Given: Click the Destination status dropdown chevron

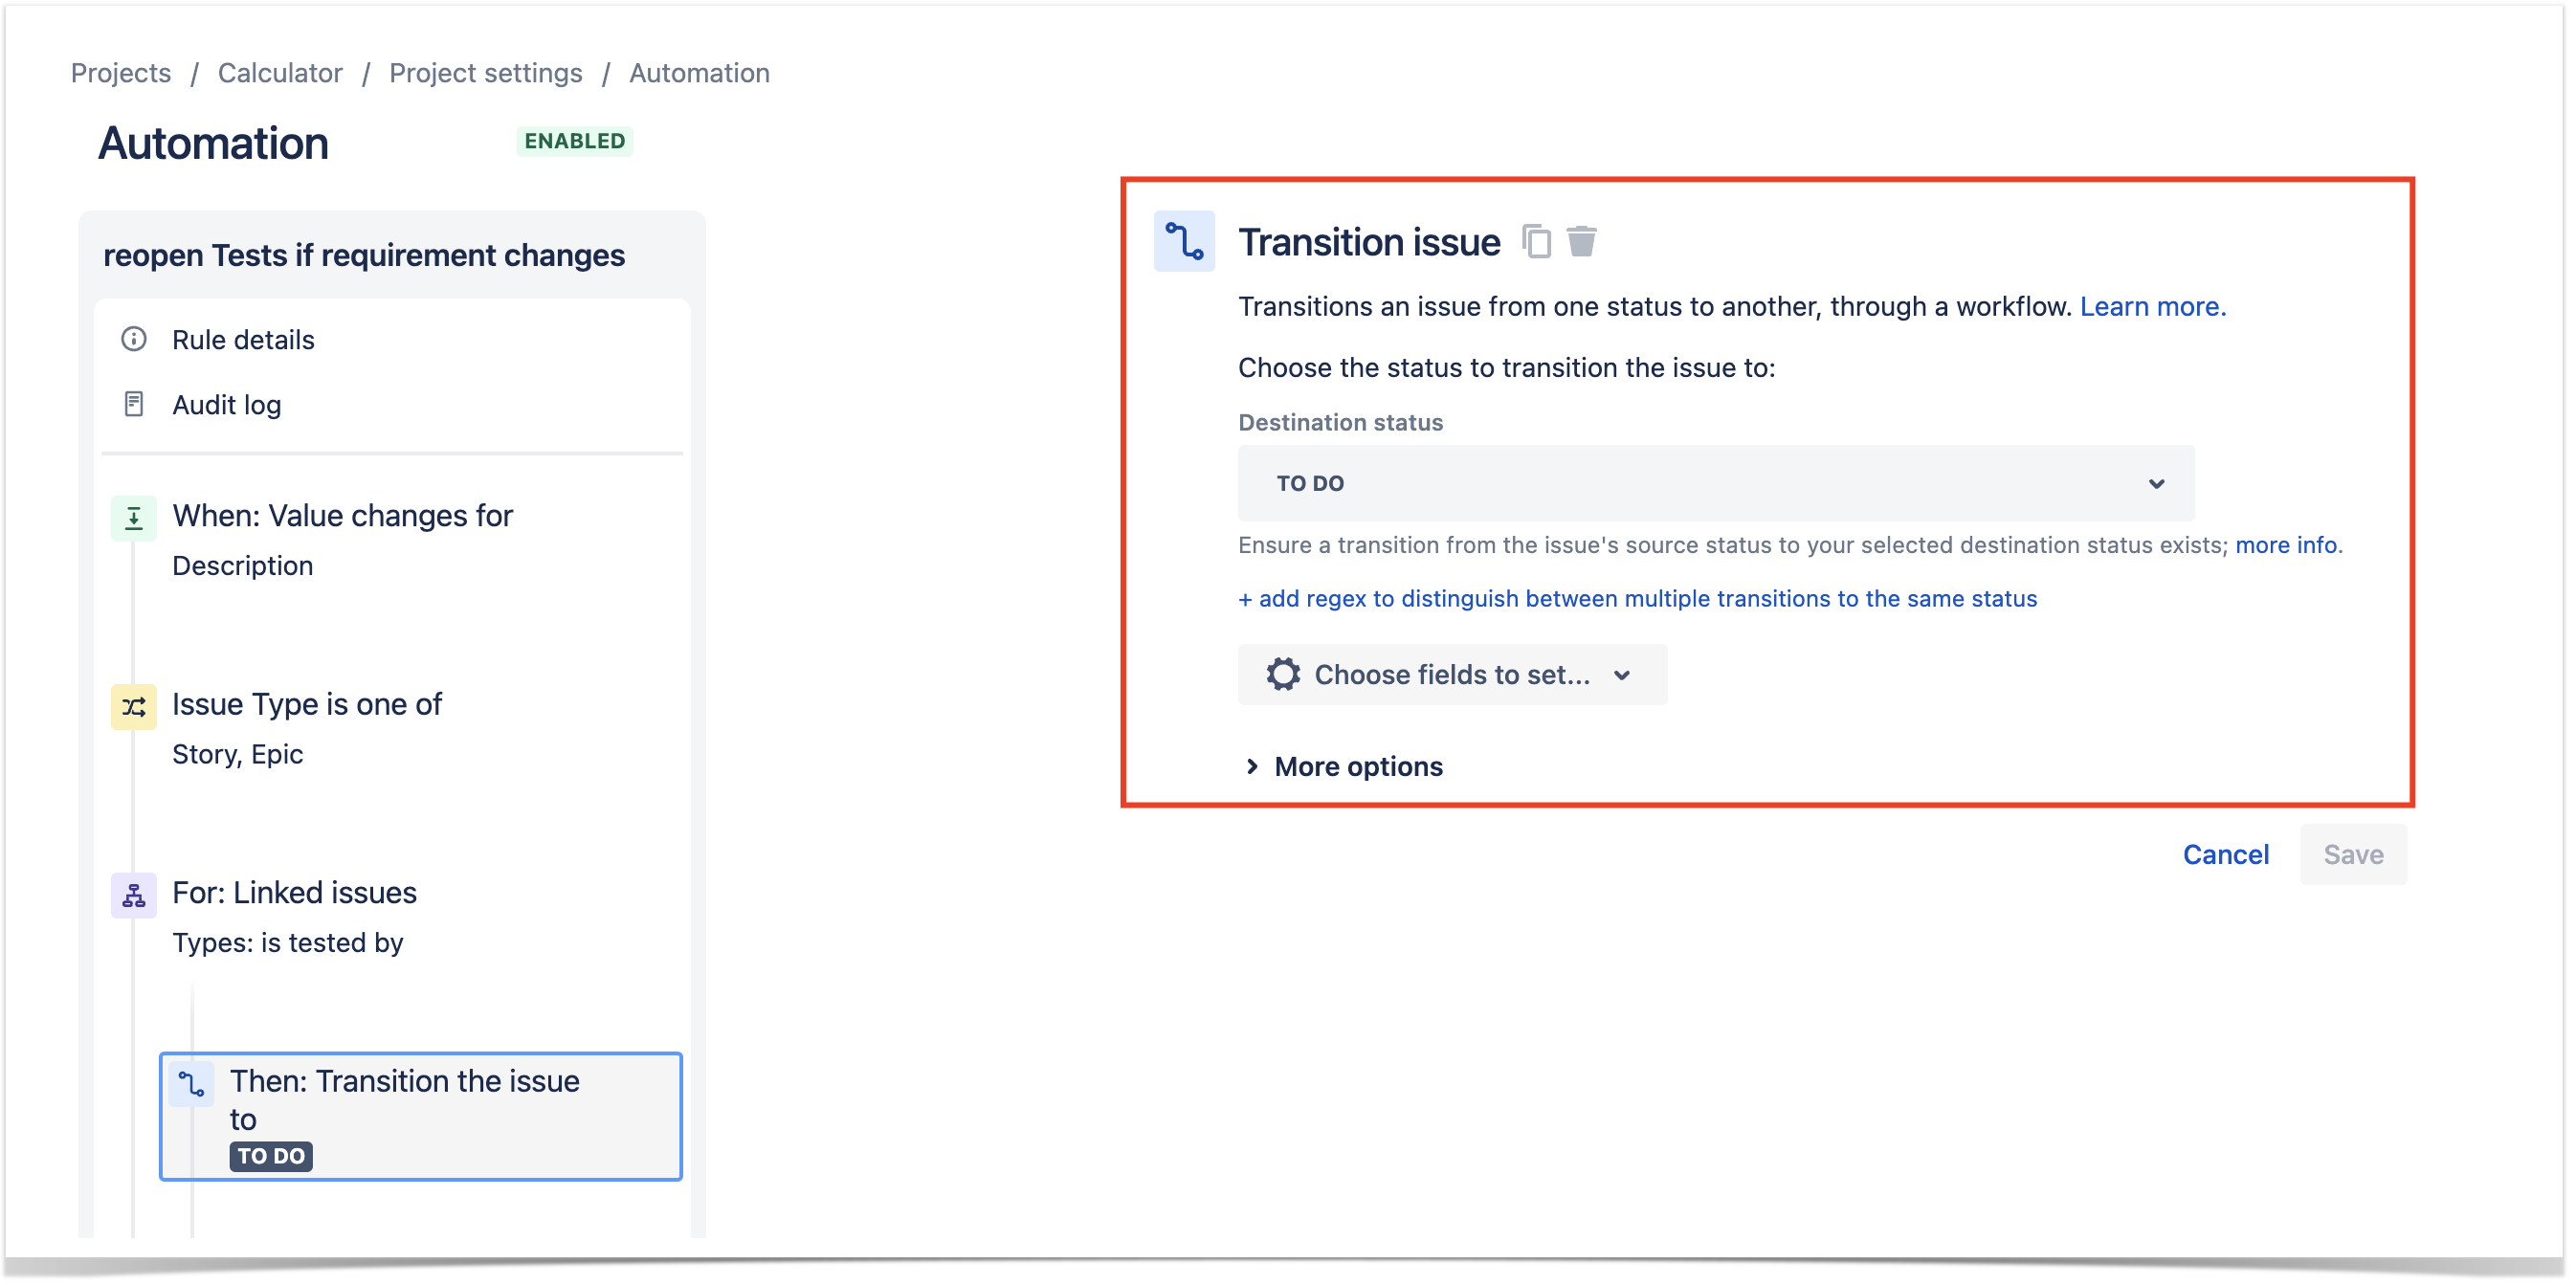Looking at the screenshot, I should pos(2159,484).
